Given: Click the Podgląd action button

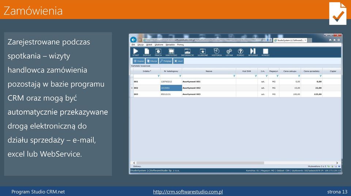Looking at the screenshot, I should click(166, 61).
